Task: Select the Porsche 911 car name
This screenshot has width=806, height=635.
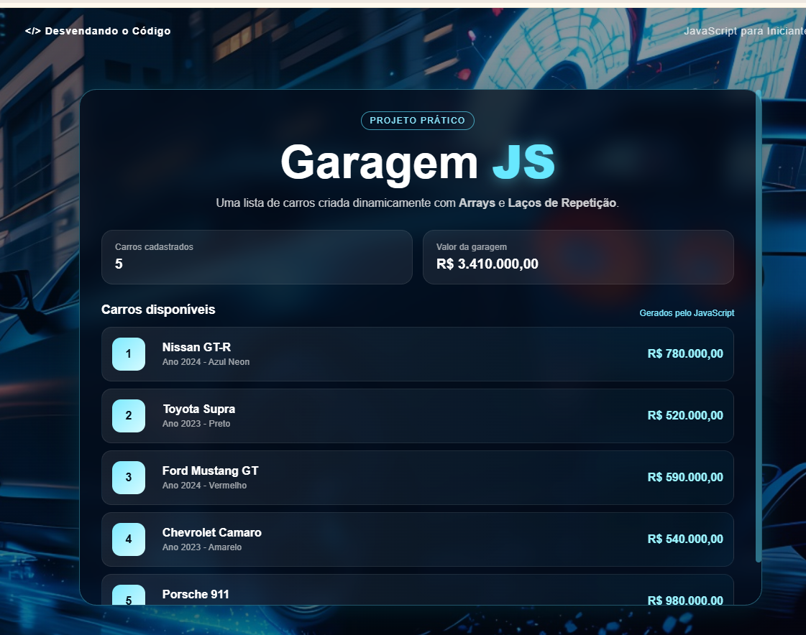Action: point(196,594)
